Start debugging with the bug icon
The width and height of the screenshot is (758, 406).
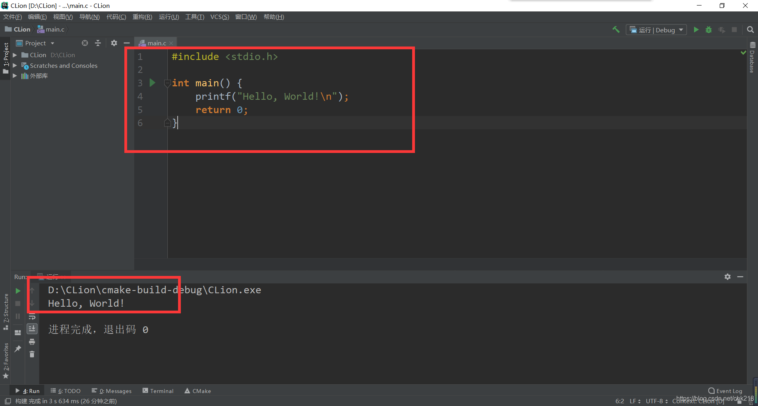709,30
